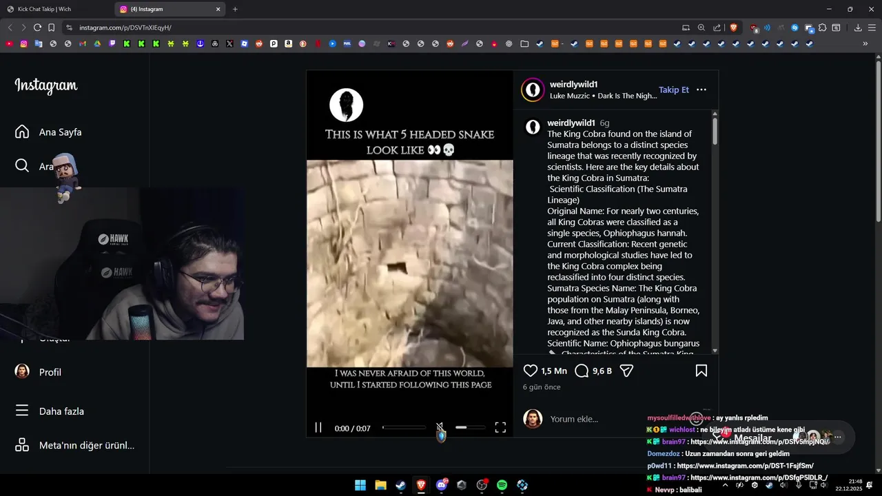Show more bookmarks with the chevron
882x496 pixels.
click(x=865, y=43)
